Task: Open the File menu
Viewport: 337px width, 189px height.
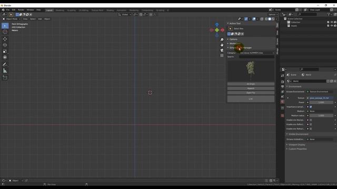Action: 8,10
